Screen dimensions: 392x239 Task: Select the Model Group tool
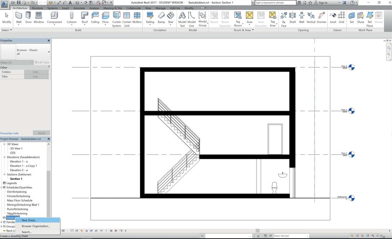(203, 19)
